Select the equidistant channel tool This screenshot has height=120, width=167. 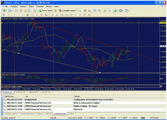(28, 15)
